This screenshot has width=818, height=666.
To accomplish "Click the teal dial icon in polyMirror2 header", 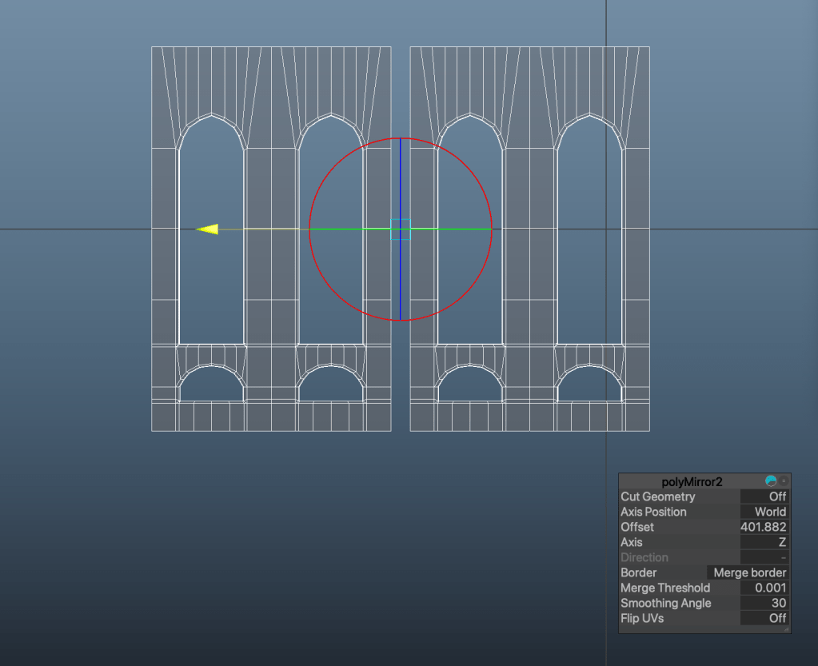I will coord(771,481).
